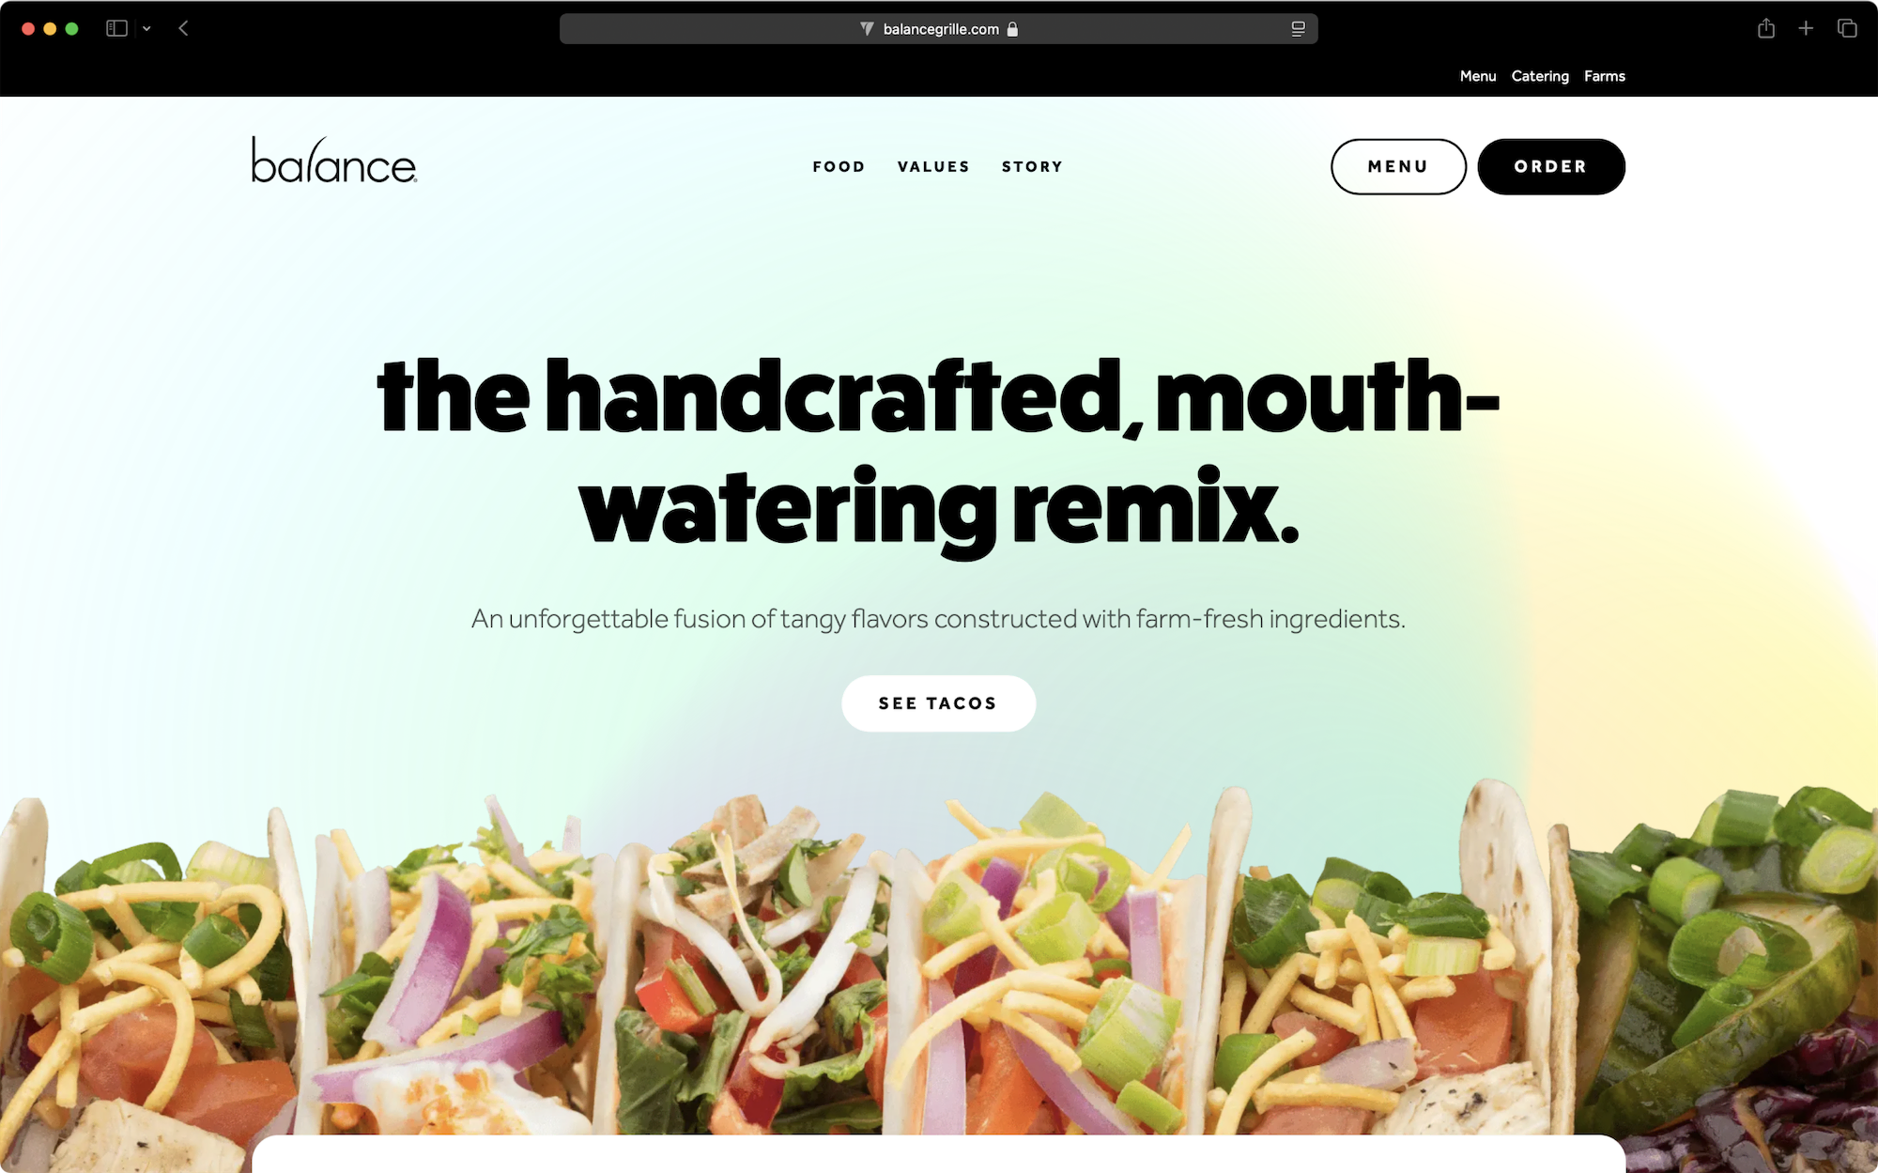Click the balance logo
Screen dimensions: 1878x1173
(x=334, y=160)
